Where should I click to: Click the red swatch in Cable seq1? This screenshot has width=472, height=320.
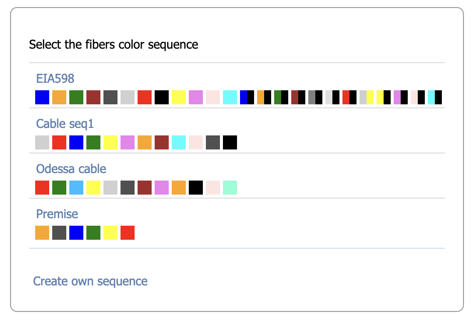59,142
